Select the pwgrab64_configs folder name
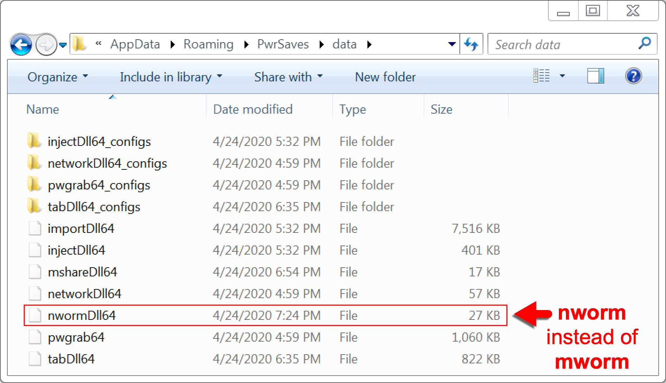This screenshot has width=666, height=383. click(x=99, y=185)
